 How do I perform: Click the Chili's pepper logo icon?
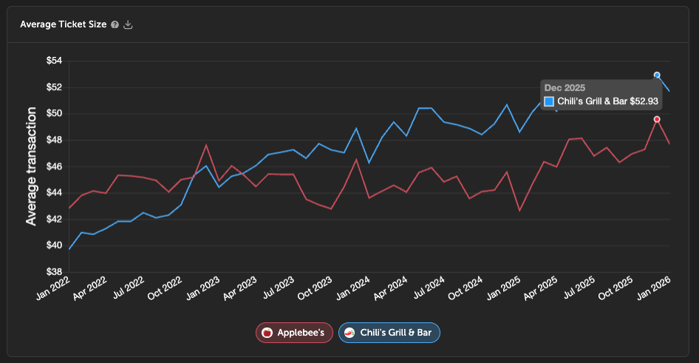click(350, 333)
